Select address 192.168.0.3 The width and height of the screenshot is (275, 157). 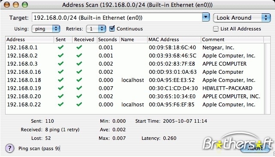(x=22, y=63)
